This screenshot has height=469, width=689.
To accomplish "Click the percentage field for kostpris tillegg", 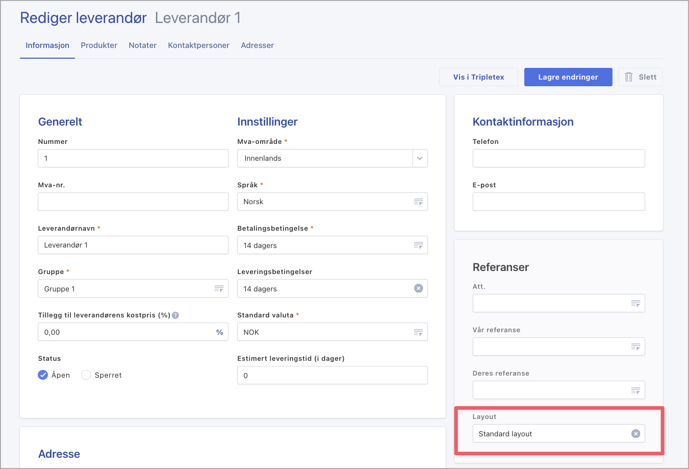I will tap(133, 332).
